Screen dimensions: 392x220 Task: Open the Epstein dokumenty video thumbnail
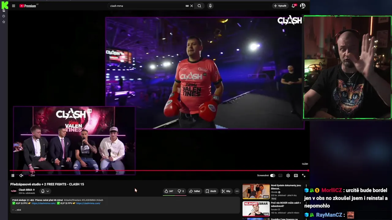[x=256, y=191]
